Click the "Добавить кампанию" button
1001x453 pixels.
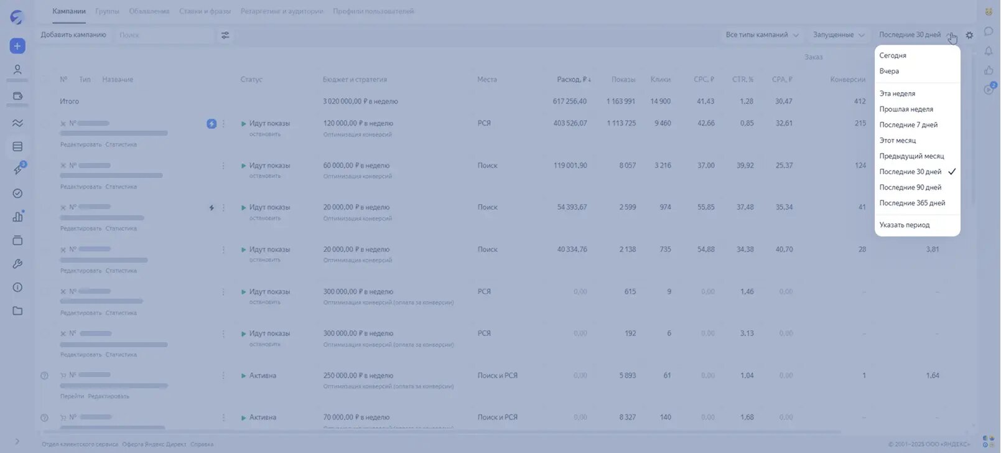point(73,35)
